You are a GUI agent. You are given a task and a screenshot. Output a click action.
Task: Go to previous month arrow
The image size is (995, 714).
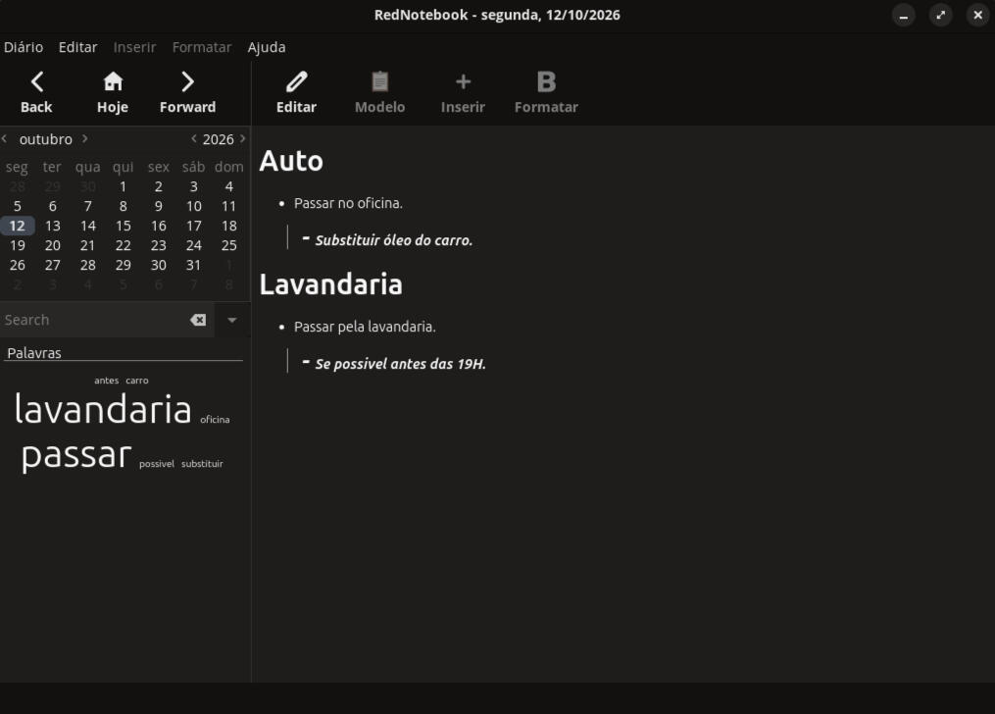click(5, 138)
